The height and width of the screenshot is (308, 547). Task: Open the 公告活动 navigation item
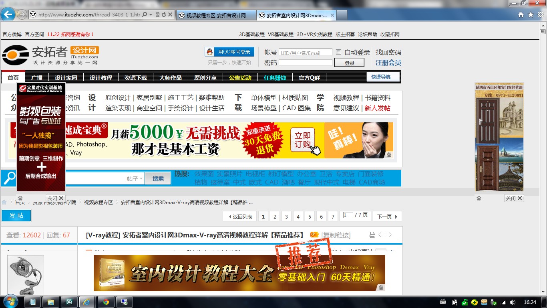240,78
